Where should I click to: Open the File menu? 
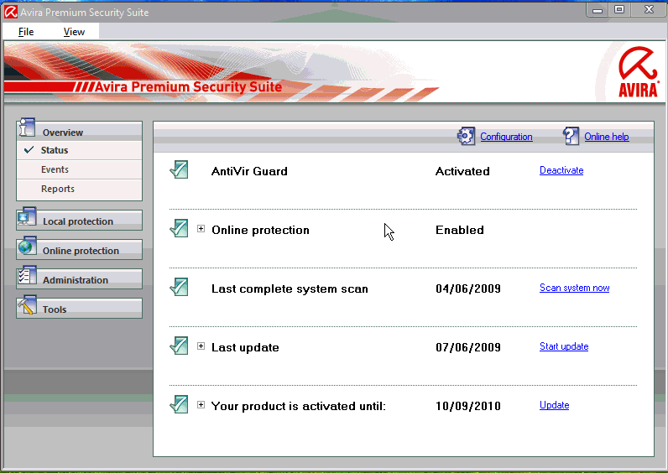tap(26, 32)
